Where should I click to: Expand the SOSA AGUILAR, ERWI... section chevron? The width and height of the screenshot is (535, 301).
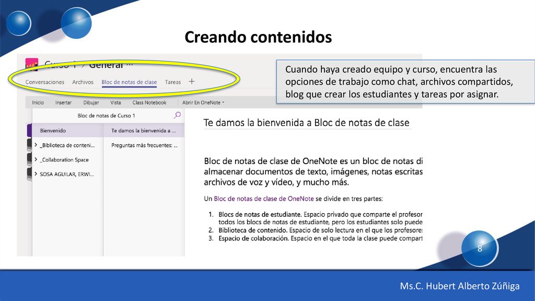(x=36, y=173)
